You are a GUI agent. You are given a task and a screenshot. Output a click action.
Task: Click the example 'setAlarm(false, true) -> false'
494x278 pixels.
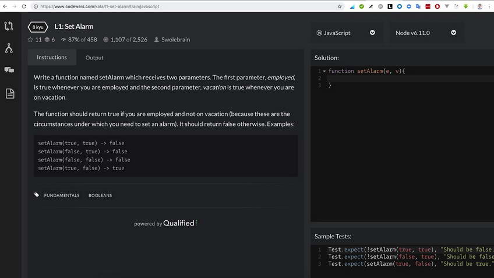point(83,152)
